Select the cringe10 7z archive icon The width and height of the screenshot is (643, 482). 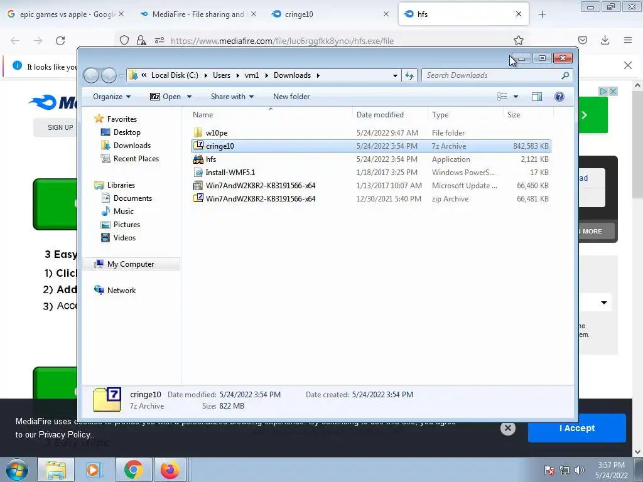coord(198,146)
